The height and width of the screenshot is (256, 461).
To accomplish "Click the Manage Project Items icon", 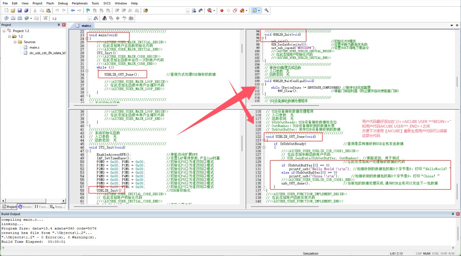I will [104, 18].
